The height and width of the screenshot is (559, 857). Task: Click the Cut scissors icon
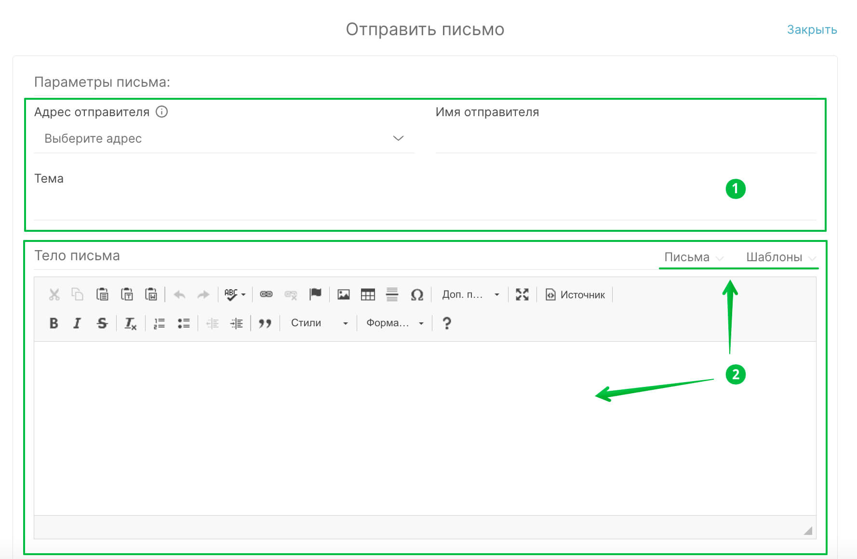point(54,294)
